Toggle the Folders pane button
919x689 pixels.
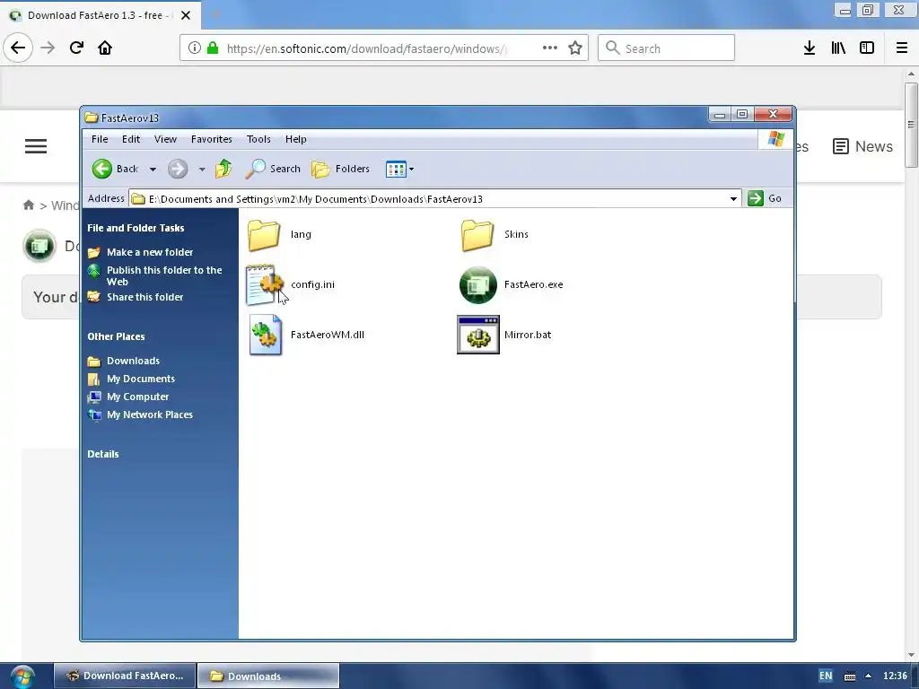coord(340,169)
